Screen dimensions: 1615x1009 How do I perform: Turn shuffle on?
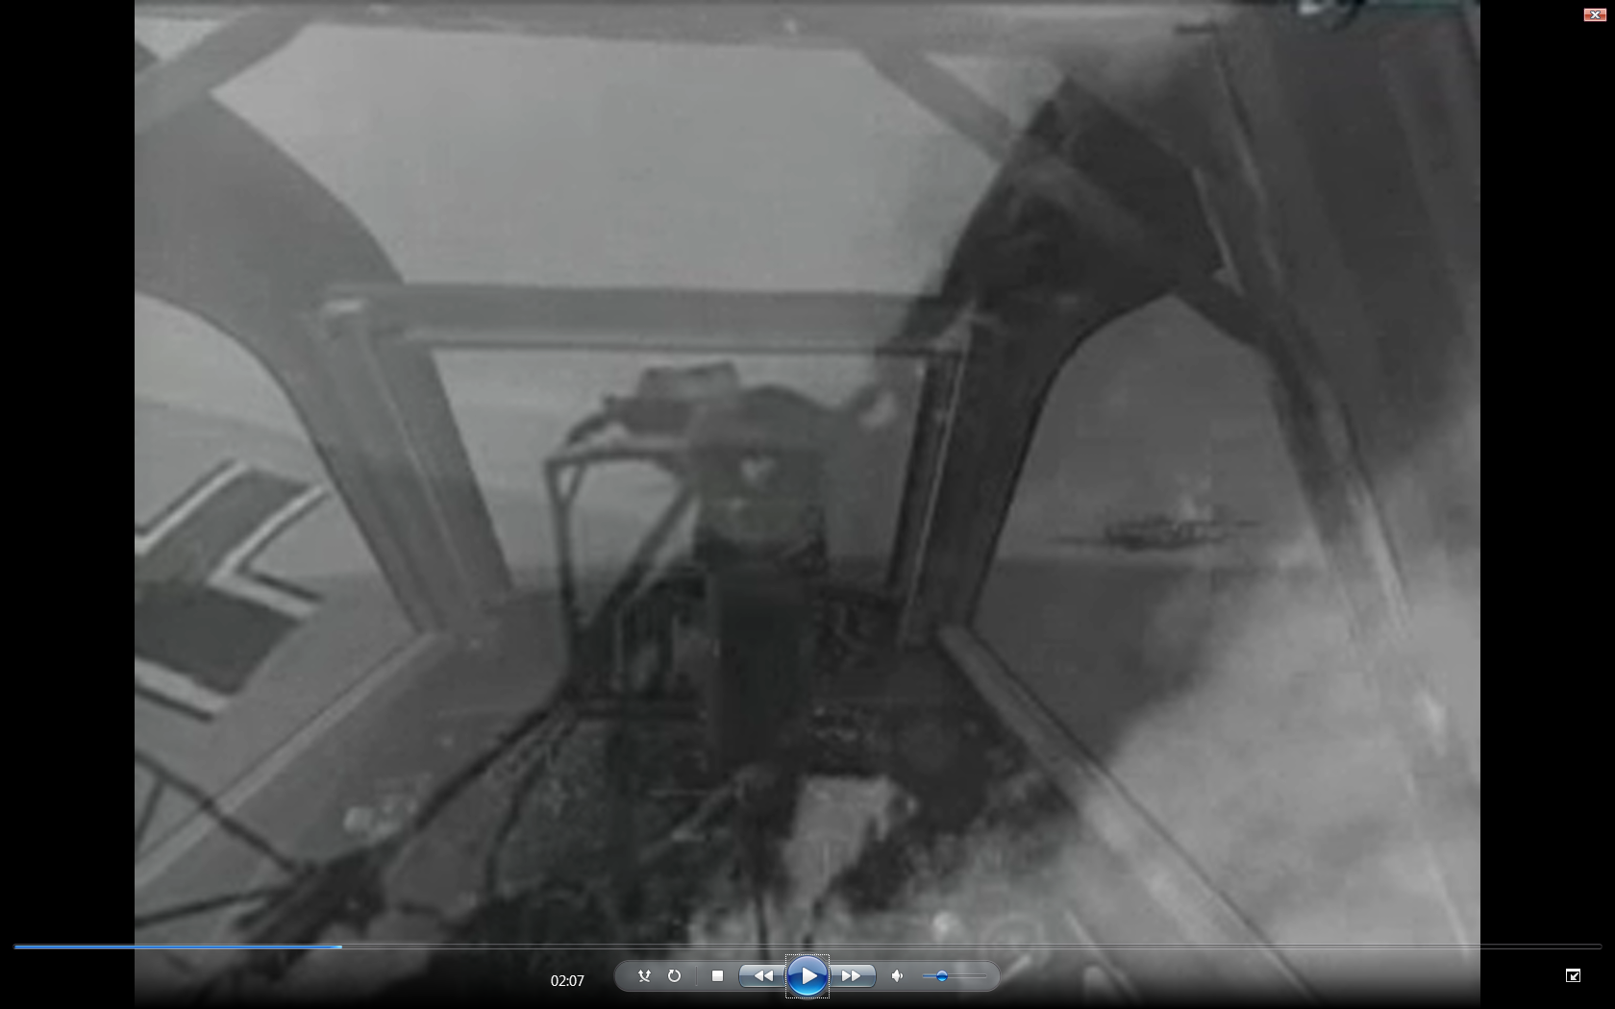pyautogui.click(x=644, y=976)
